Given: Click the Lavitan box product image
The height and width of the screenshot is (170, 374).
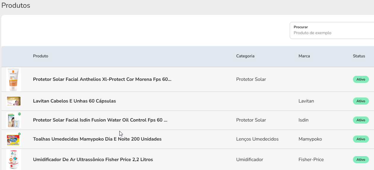Looking at the screenshot, I should tap(14, 101).
